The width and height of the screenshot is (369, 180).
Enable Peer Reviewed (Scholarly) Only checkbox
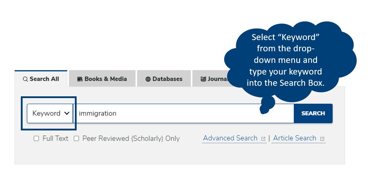pos(76,139)
